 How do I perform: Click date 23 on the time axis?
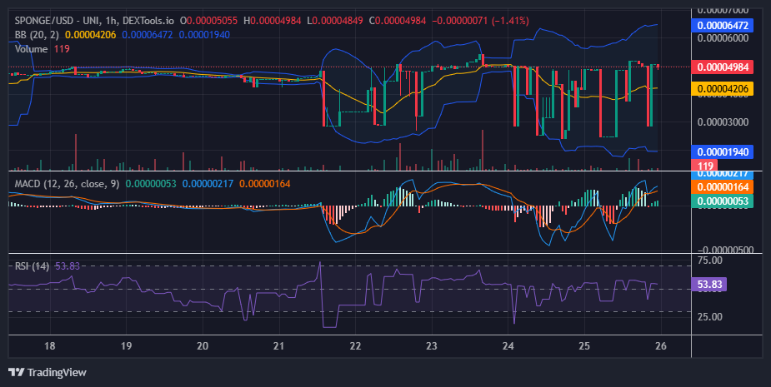pos(432,345)
